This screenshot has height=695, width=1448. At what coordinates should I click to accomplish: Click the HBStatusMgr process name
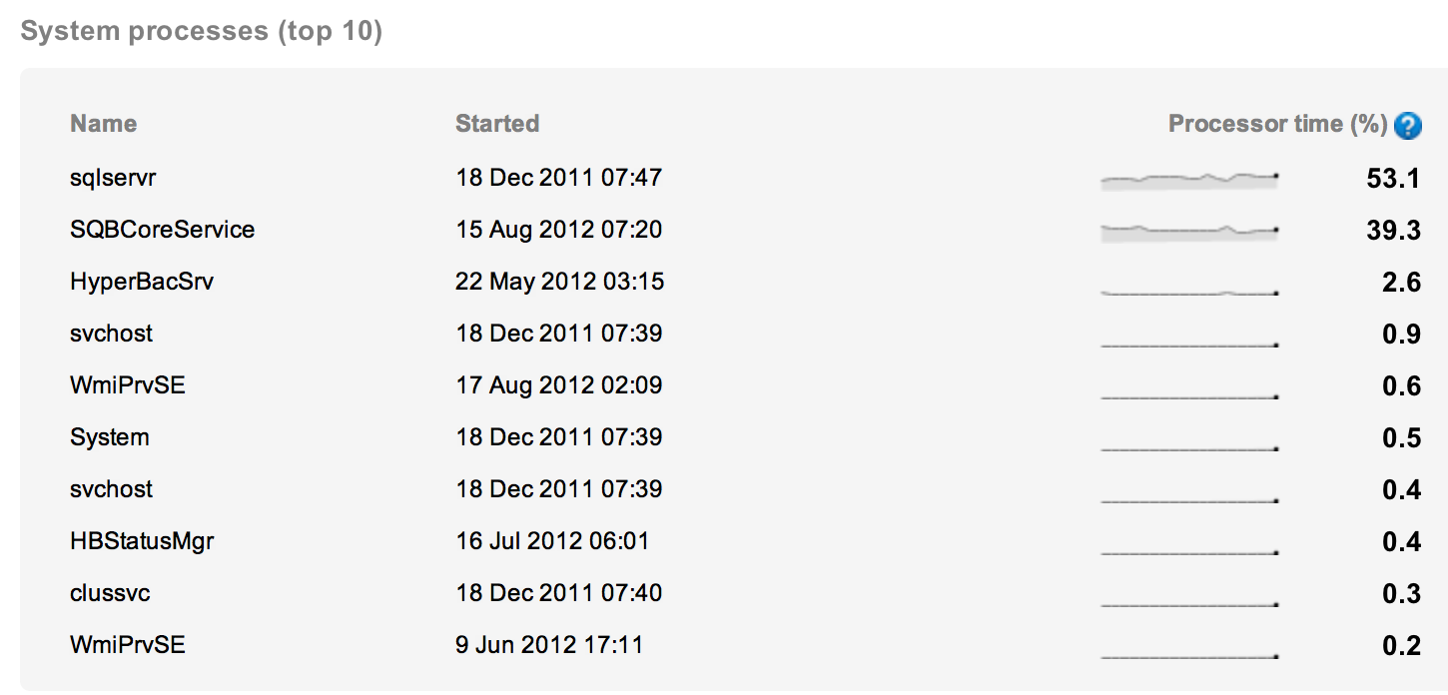click(x=142, y=541)
